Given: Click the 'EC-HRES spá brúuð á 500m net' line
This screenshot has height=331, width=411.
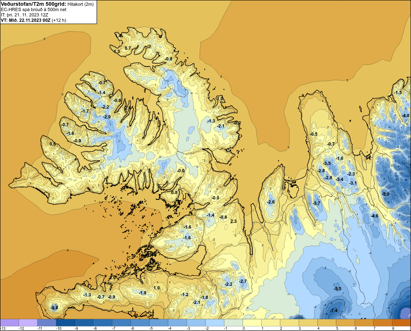Looking at the screenshot, I should coord(34,9).
